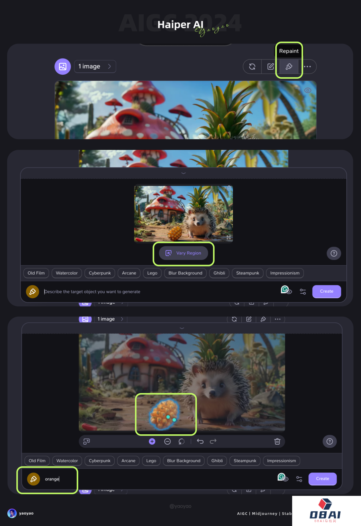Collapse the Vary Region panel with its top chevron
361x526 pixels.
184,173
